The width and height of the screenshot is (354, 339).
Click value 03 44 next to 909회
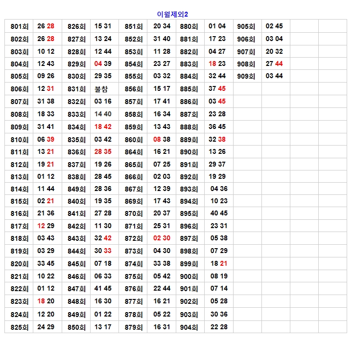pyautogui.click(x=274, y=76)
